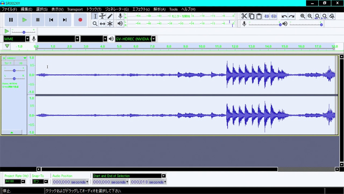Cut selection with the scissors icon
Viewport: 344px width, 194px height.
244,16
